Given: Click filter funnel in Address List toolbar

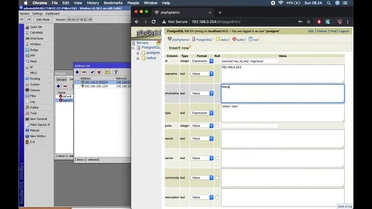Looking at the screenshot, I should (x=116, y=72).
